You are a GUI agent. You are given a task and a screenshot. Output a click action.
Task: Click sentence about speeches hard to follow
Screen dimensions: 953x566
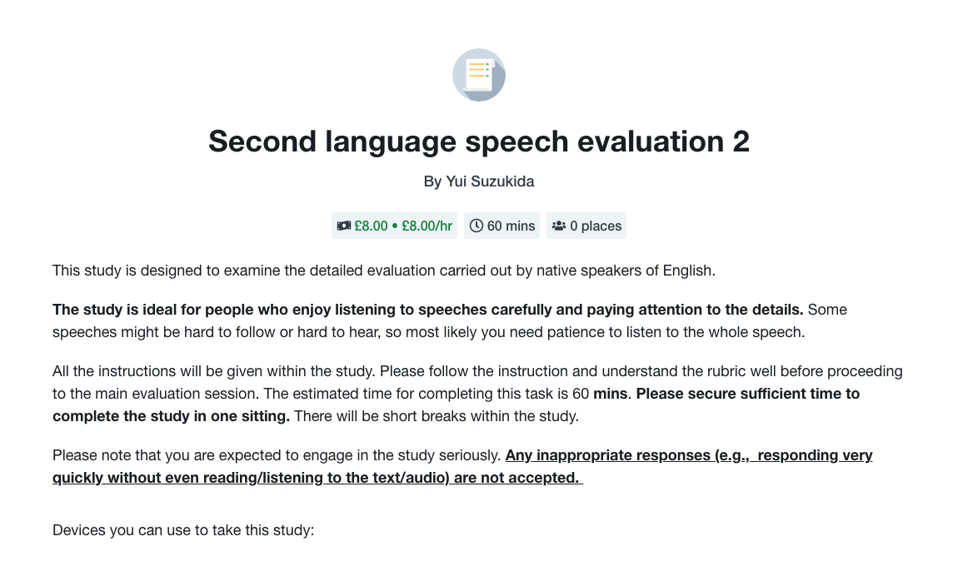point(450,321)
